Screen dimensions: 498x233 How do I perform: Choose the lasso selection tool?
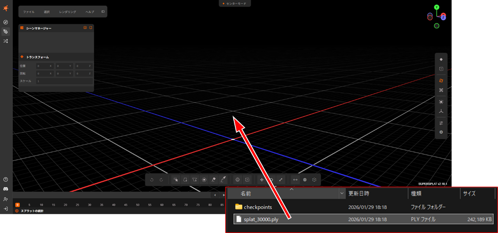pos(185,180)
